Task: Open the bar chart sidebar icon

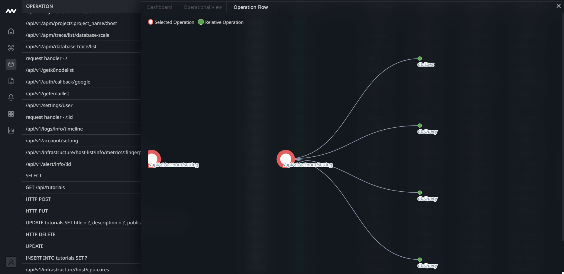Action: (x=11, y=130)
